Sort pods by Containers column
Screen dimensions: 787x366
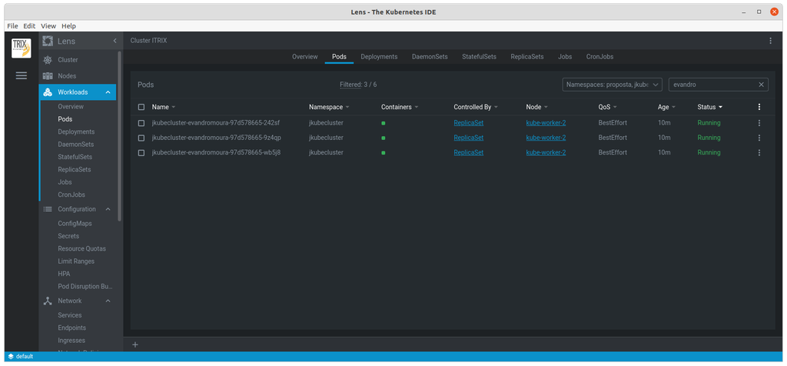[x=400, y=107]
